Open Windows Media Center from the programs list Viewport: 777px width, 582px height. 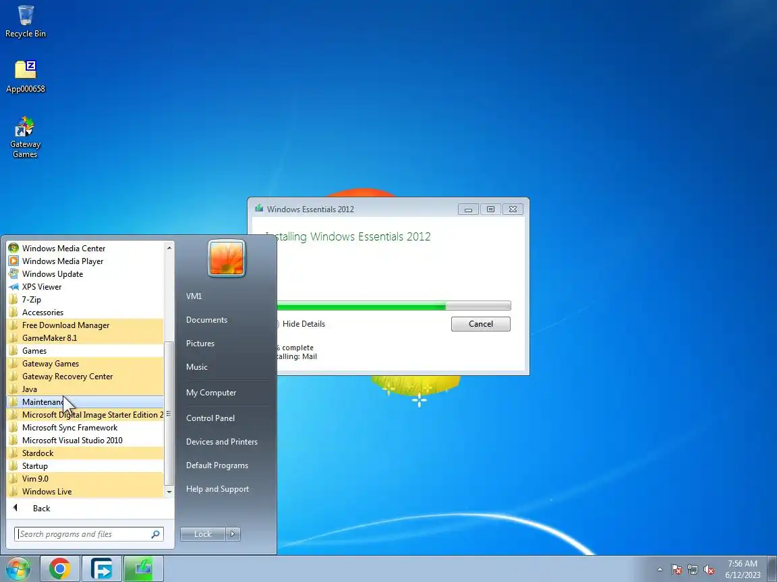click(85, 249)
